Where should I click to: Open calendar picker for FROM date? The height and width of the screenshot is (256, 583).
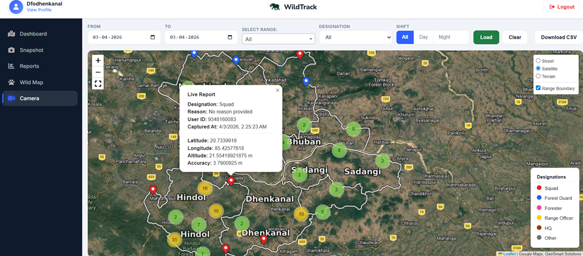click(x=153, y=38)
